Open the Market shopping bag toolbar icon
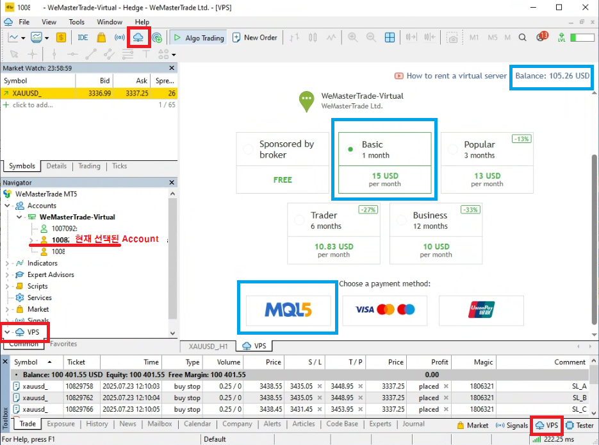 point(101,37)
